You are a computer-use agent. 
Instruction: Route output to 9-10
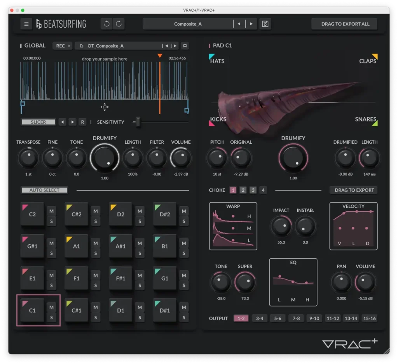[314, 318]
